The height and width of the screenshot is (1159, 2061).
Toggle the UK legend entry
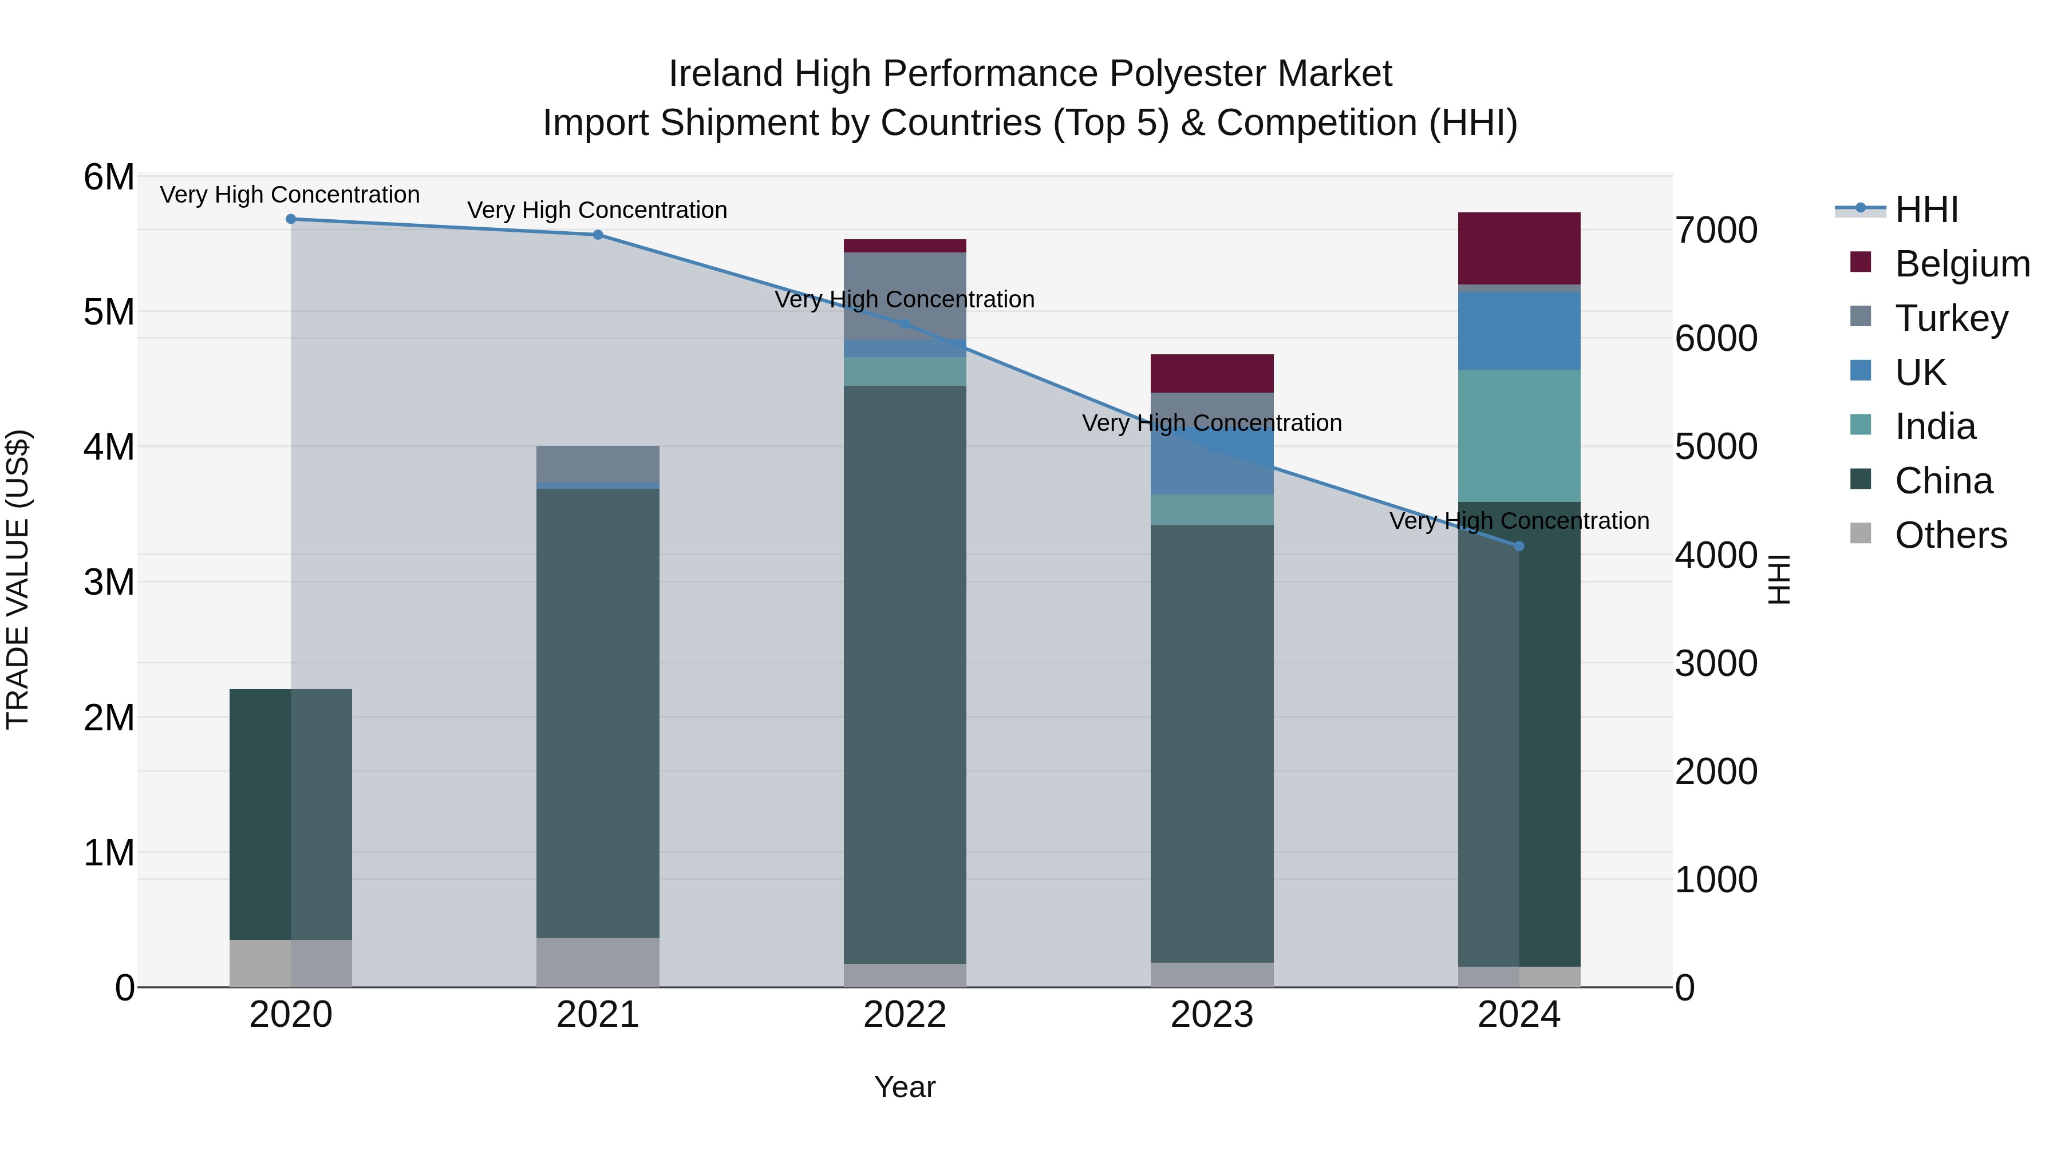click(x=1898, y=372)
